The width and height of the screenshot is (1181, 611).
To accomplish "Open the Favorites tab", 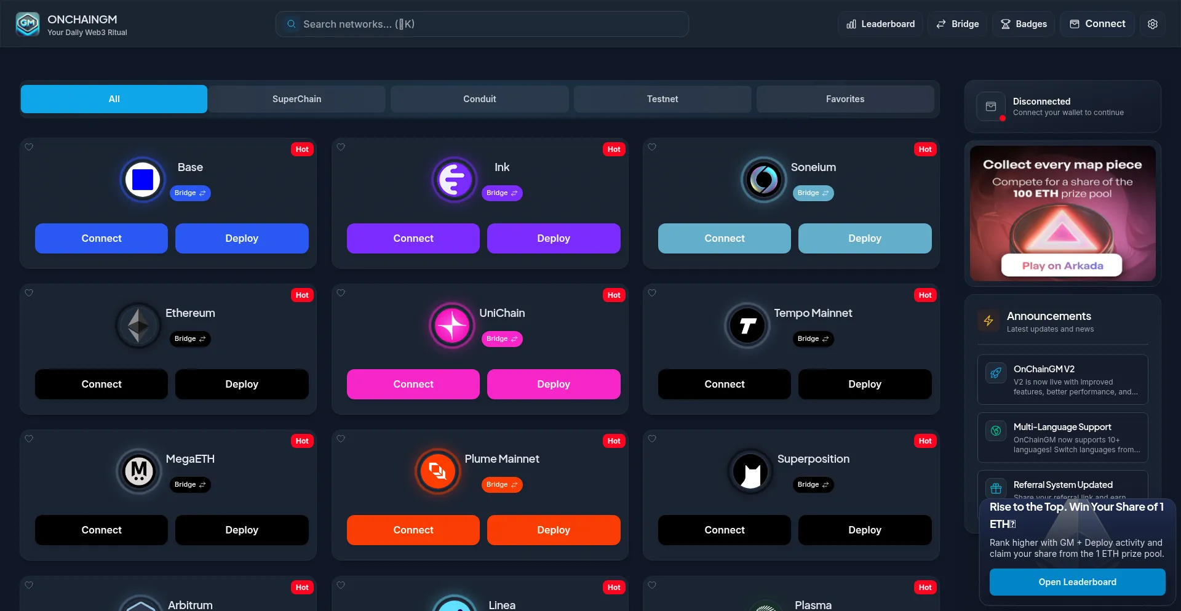I will (845, 99).
